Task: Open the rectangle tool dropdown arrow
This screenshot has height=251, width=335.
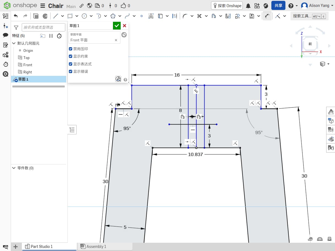Action: 77,16
